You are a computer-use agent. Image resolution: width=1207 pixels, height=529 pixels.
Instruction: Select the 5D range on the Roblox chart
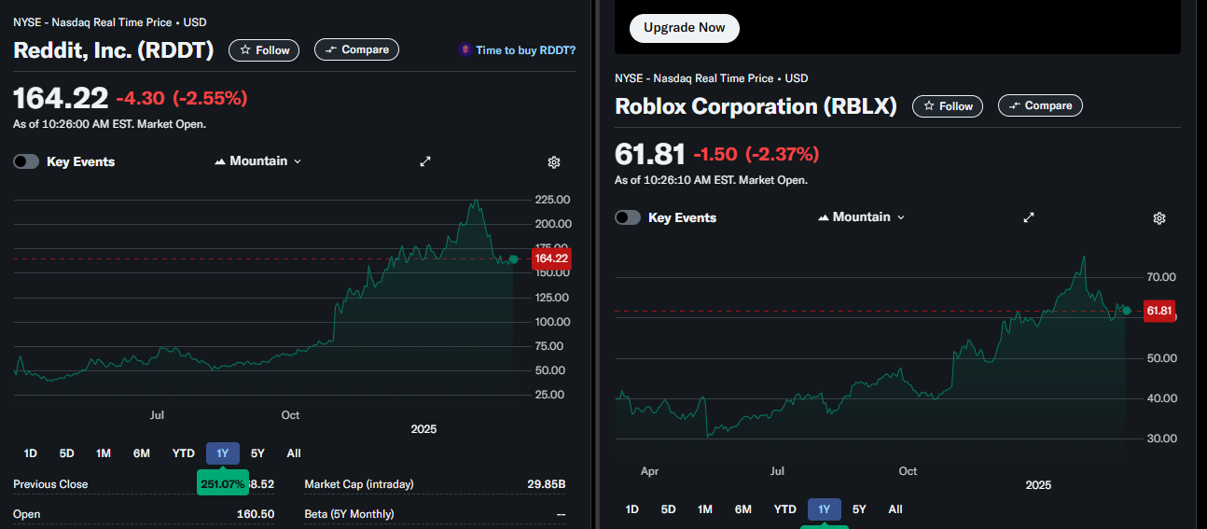click(668, 509)
